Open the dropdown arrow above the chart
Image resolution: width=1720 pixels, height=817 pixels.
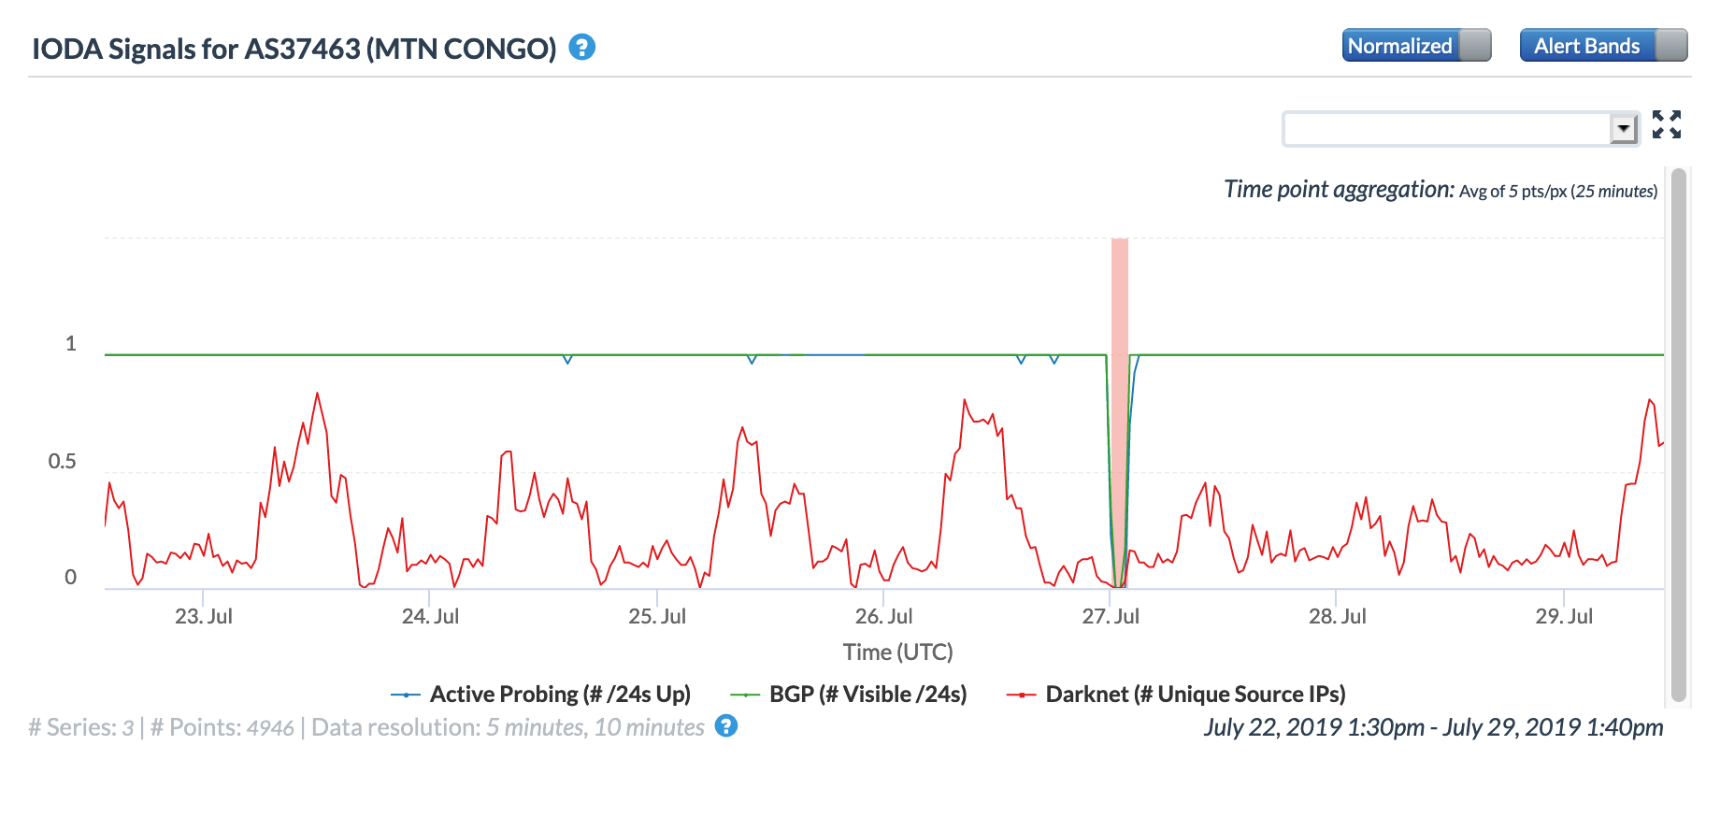tap(1624, 128)
